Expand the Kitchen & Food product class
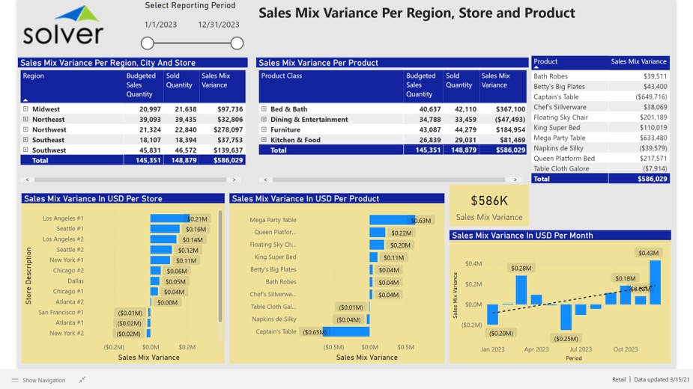The width and height of the screenshot is (693, 389). click(264, 140)
